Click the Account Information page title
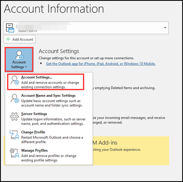This screenshot has height=182, width=183. [54, 9]
